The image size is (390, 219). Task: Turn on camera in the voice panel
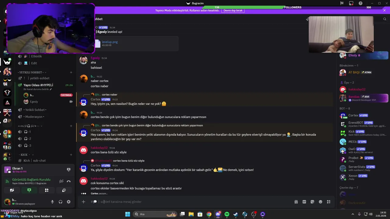[12, 190]
